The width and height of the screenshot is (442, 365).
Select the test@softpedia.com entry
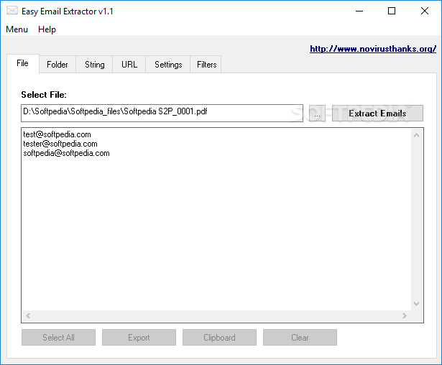tap(57, 134)
